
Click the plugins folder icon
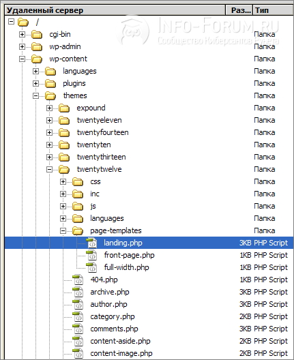click(x=50, y=83)
